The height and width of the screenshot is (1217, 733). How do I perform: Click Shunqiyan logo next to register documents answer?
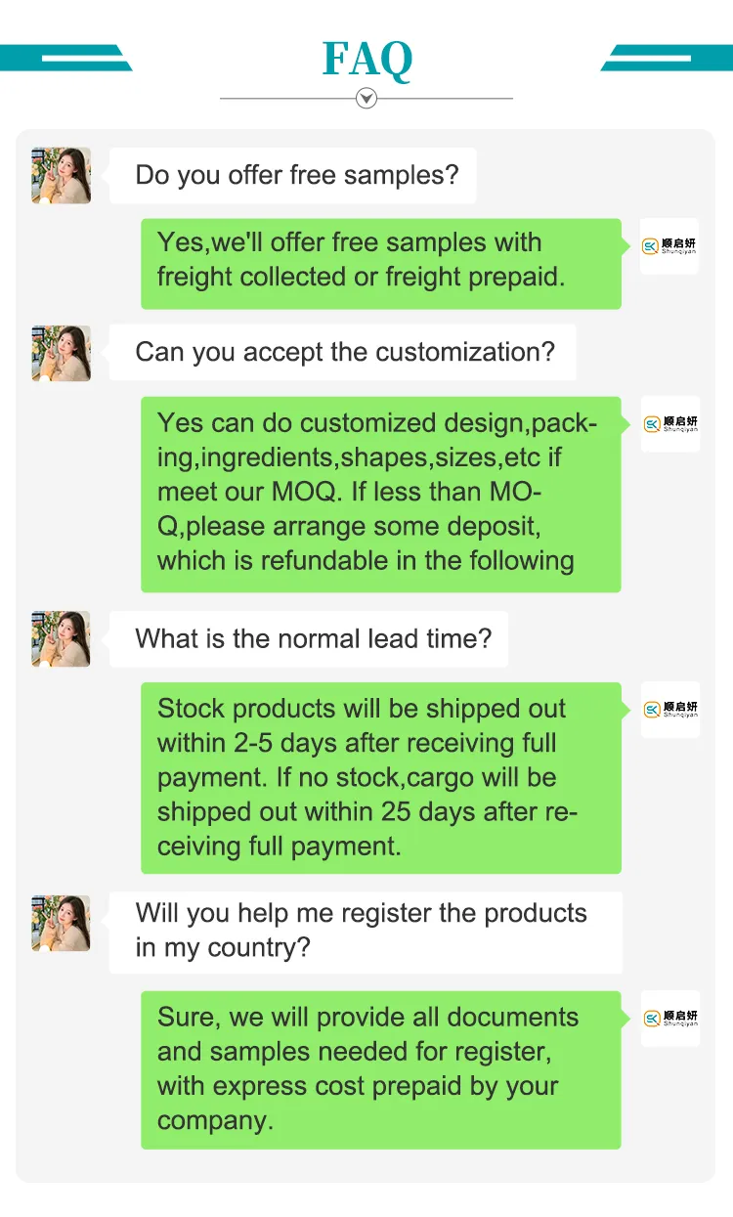click(669, 1019)
